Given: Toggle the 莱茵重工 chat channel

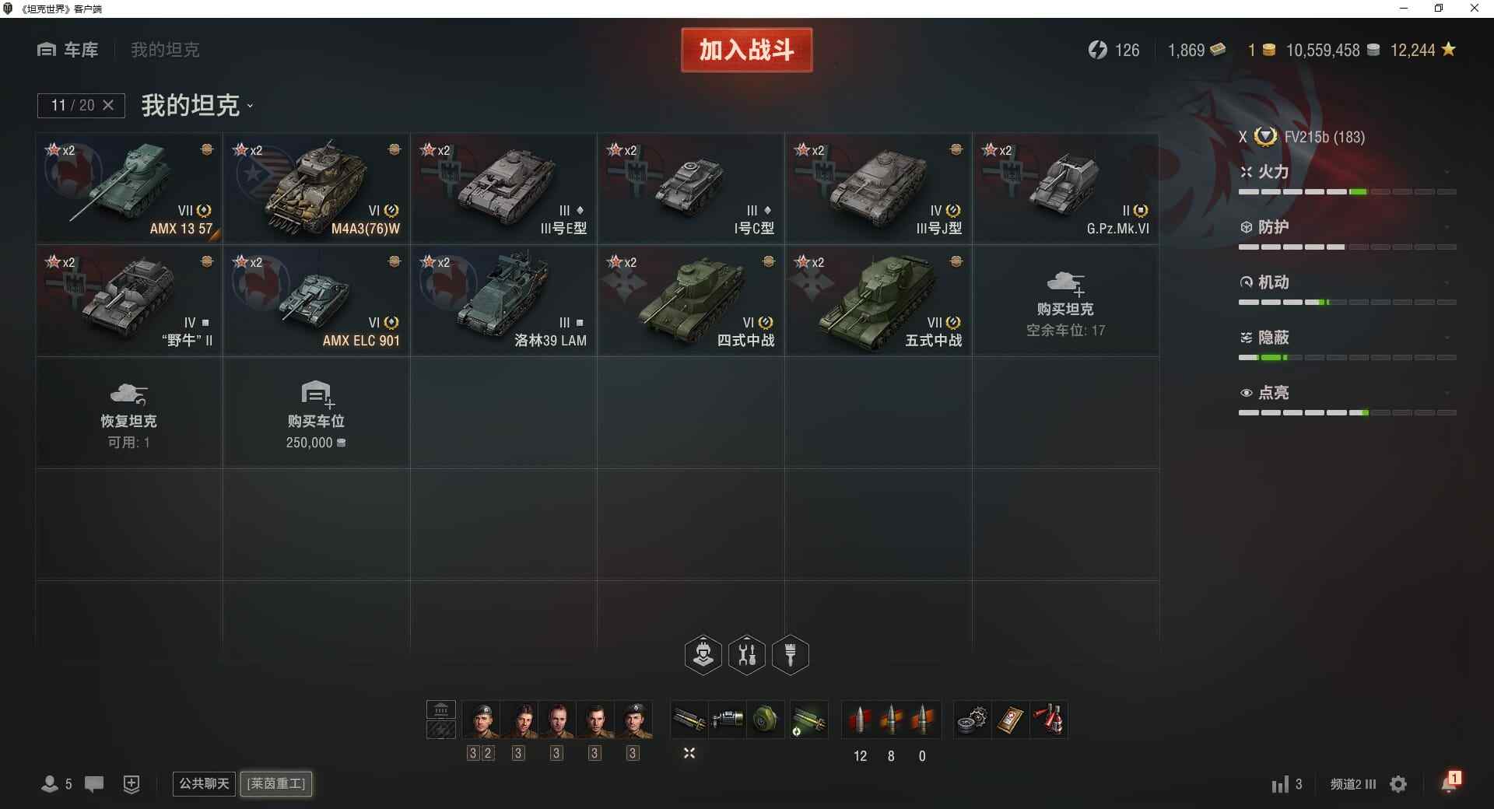Looking at the screenshot, I should pyautogui.click(x=276, y=783).
